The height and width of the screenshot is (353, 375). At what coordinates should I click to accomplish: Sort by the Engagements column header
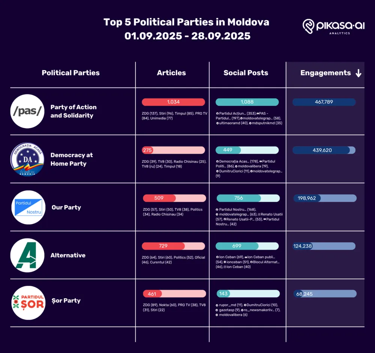pyautogui.click(x=325, y=73)
